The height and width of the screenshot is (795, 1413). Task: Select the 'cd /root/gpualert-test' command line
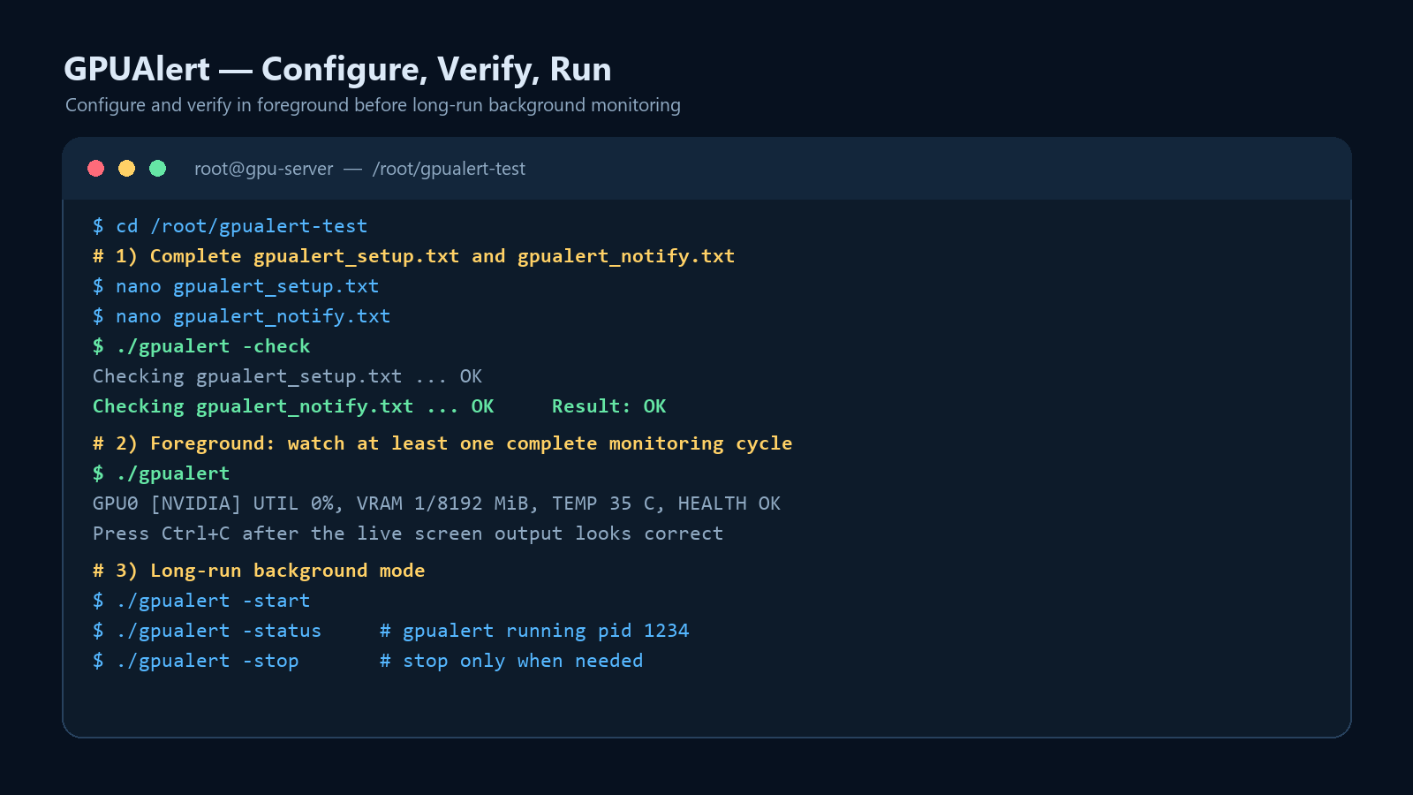[230, 226]
